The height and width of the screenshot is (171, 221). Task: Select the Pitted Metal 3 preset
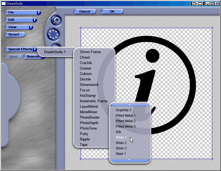coord(126,127)
